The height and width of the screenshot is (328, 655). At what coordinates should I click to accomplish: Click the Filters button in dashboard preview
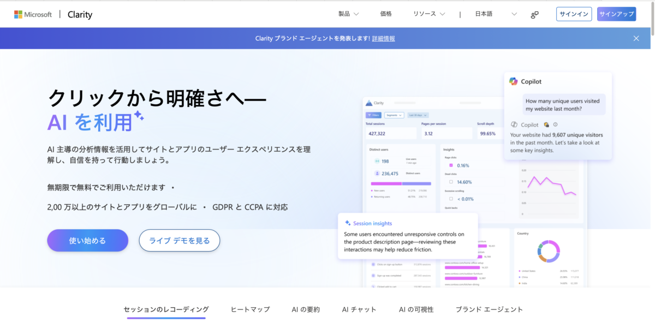tap(373, 115)
